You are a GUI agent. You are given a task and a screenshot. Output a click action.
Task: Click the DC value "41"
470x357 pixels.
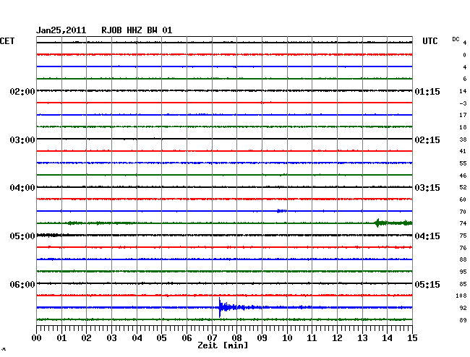pyautogui.click(x=463, y=152)
